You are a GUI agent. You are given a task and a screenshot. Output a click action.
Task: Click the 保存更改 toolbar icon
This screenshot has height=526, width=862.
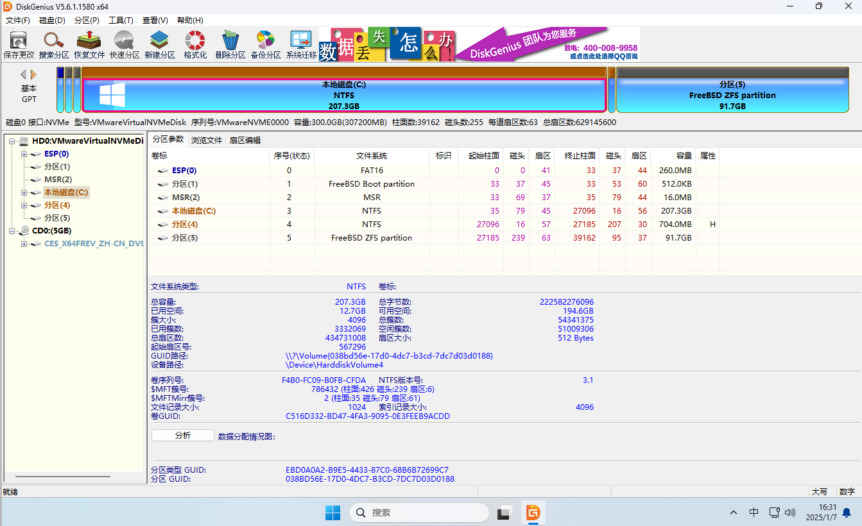coord(19,45)
